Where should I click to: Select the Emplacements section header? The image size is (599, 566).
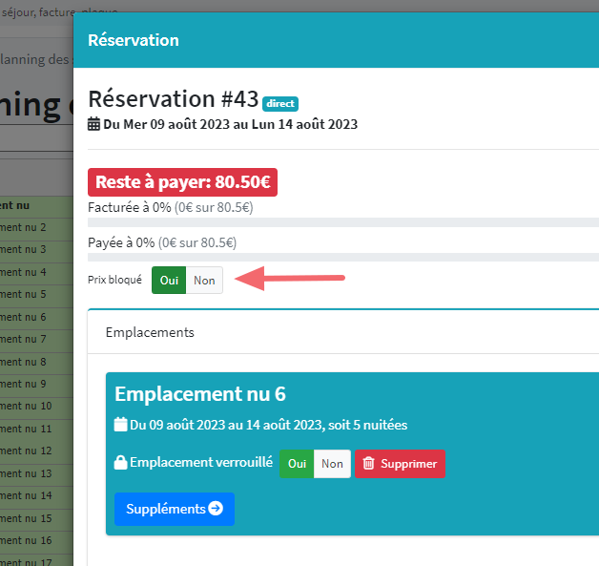[150, 333]
